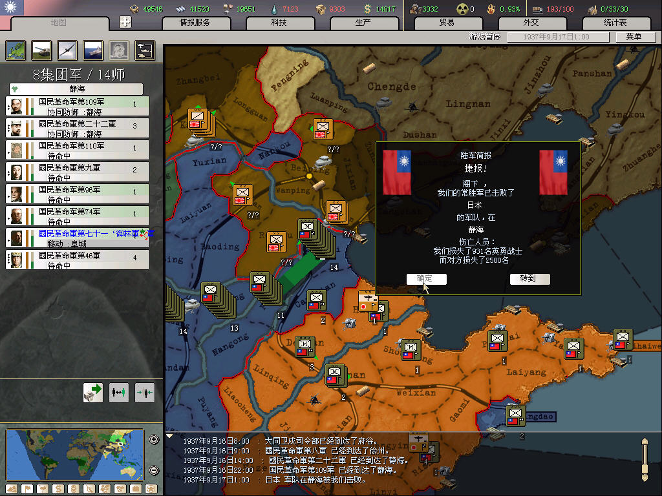Click the load onto transport arrow icon

click(x=93, y=392)
